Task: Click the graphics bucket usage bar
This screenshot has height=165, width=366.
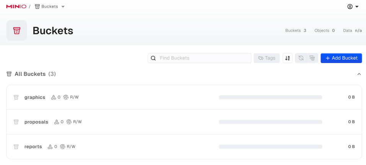Action: pos(270,97)
